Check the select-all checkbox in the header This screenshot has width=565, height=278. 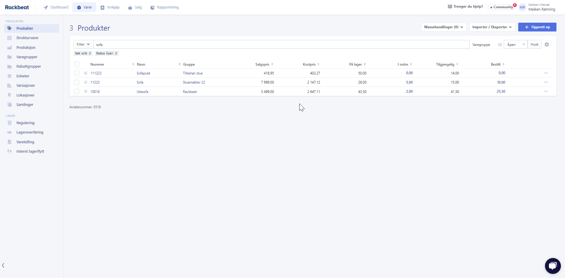coord(77,64)
